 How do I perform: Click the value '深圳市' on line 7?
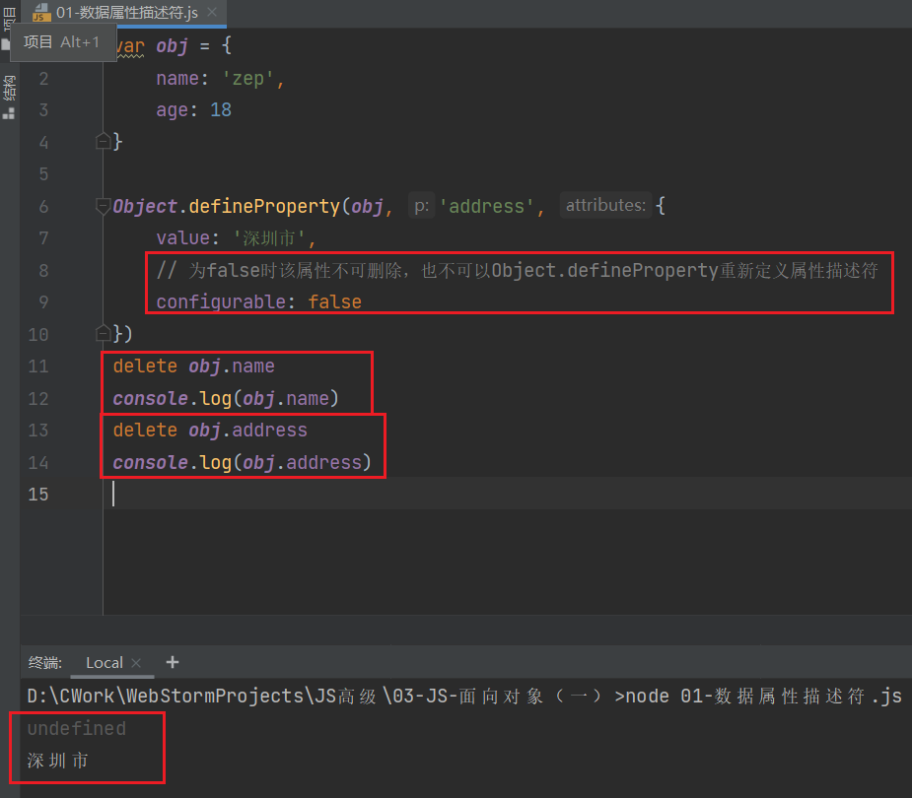(x=269, y=238)
